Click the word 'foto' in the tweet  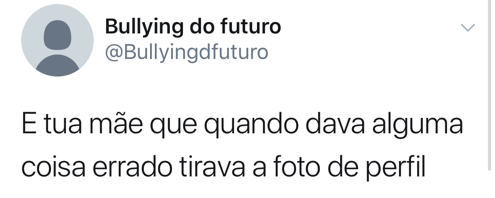pyautogui.click(x=297, y=167)
